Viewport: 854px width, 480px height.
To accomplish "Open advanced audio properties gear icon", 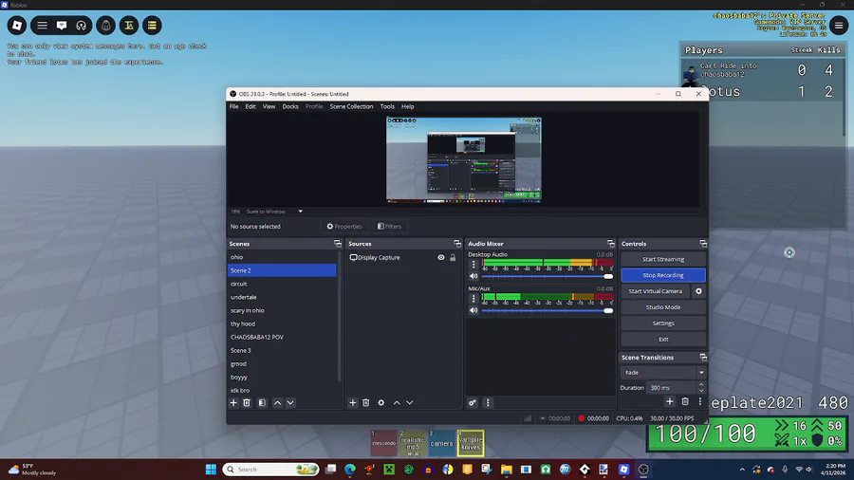I will tap(473, 403).
